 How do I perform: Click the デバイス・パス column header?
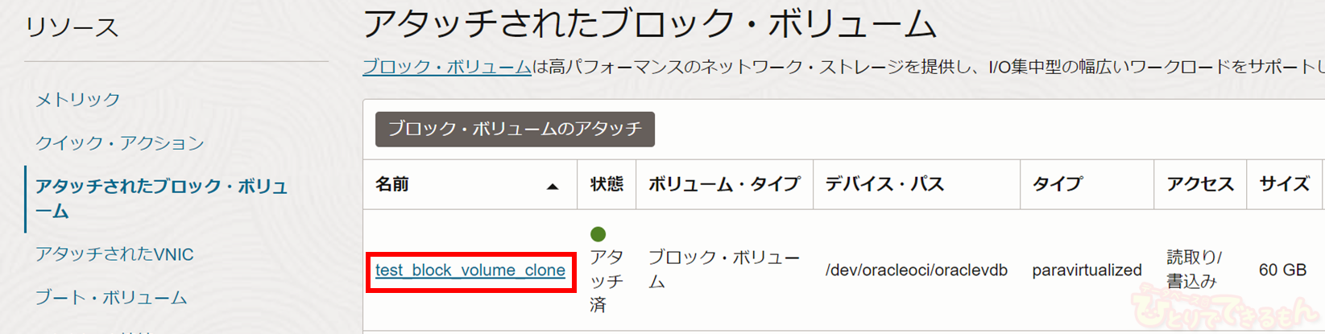(x=884, y=184)
